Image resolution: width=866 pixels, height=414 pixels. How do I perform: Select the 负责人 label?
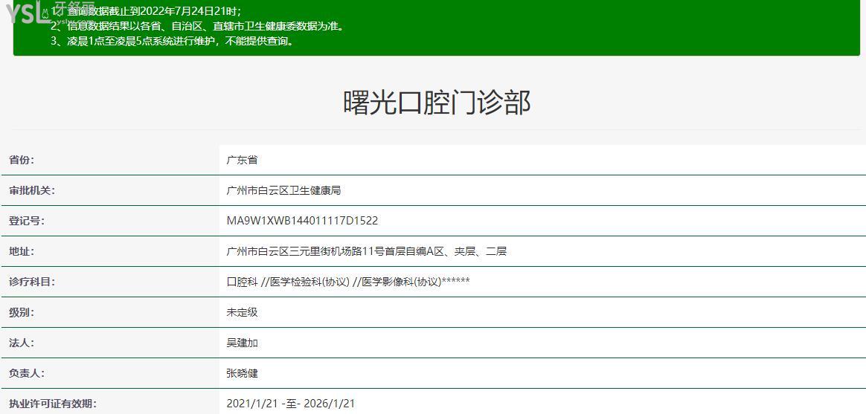coord(27,373)
